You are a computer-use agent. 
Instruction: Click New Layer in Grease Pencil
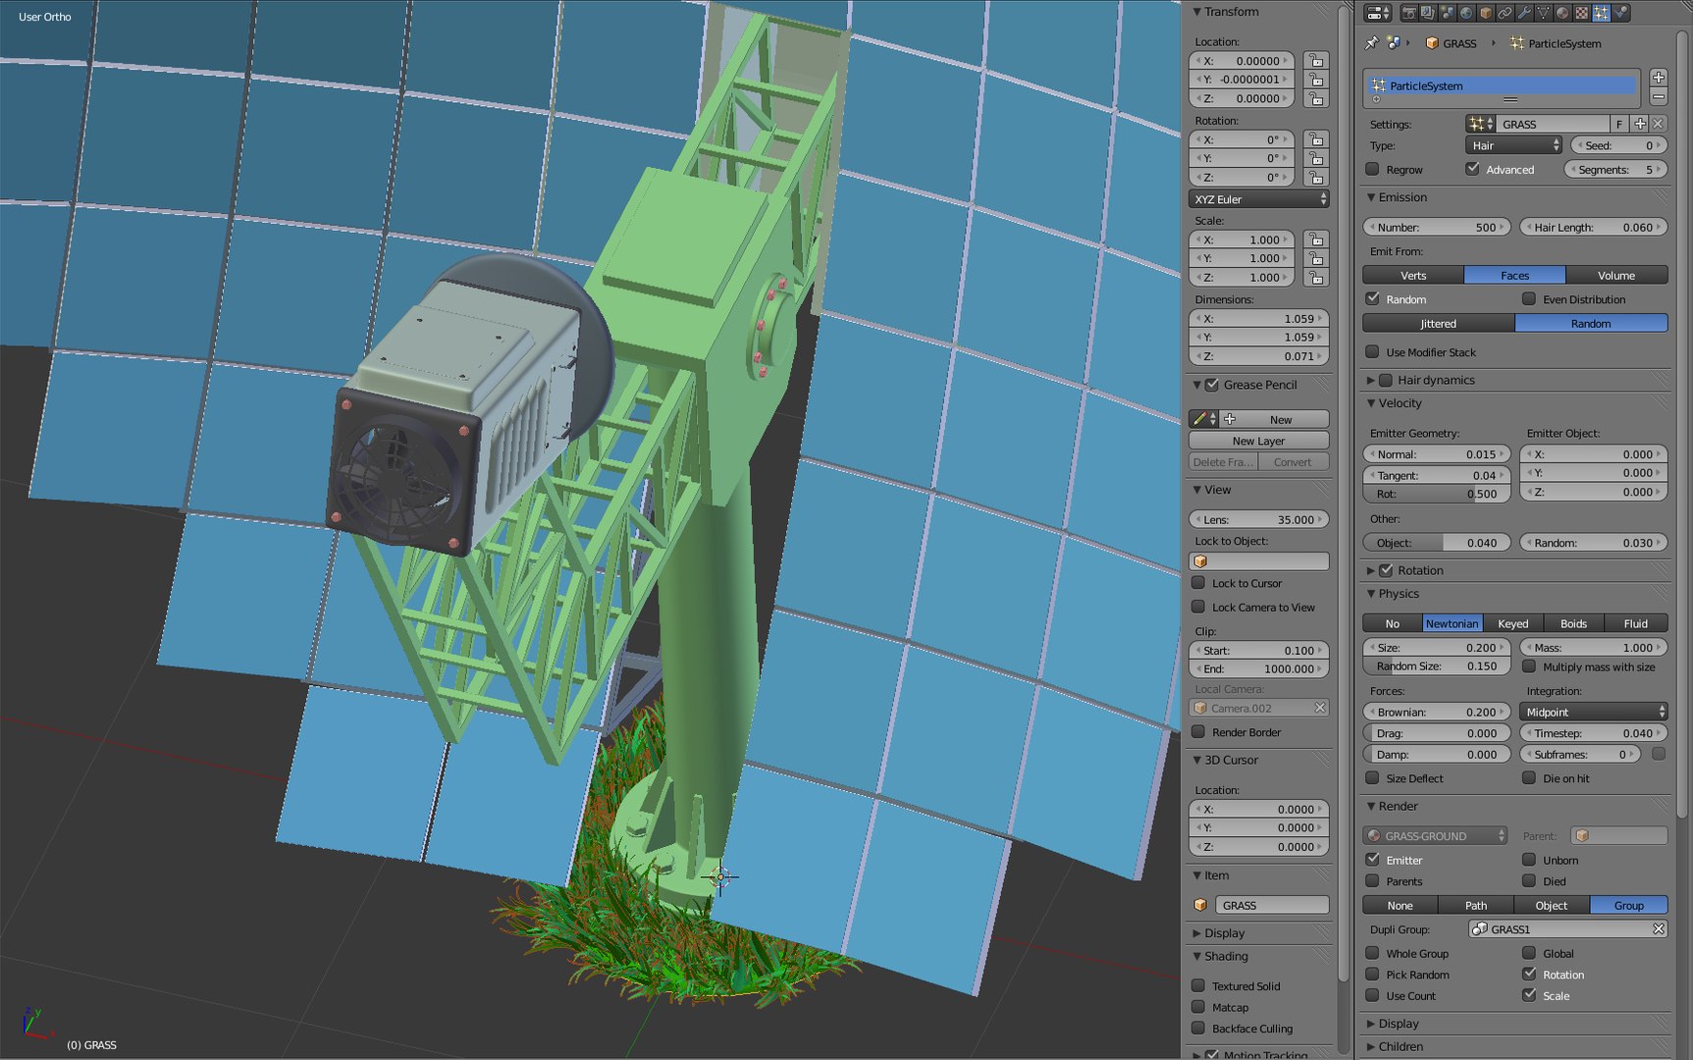point(1259,441)
